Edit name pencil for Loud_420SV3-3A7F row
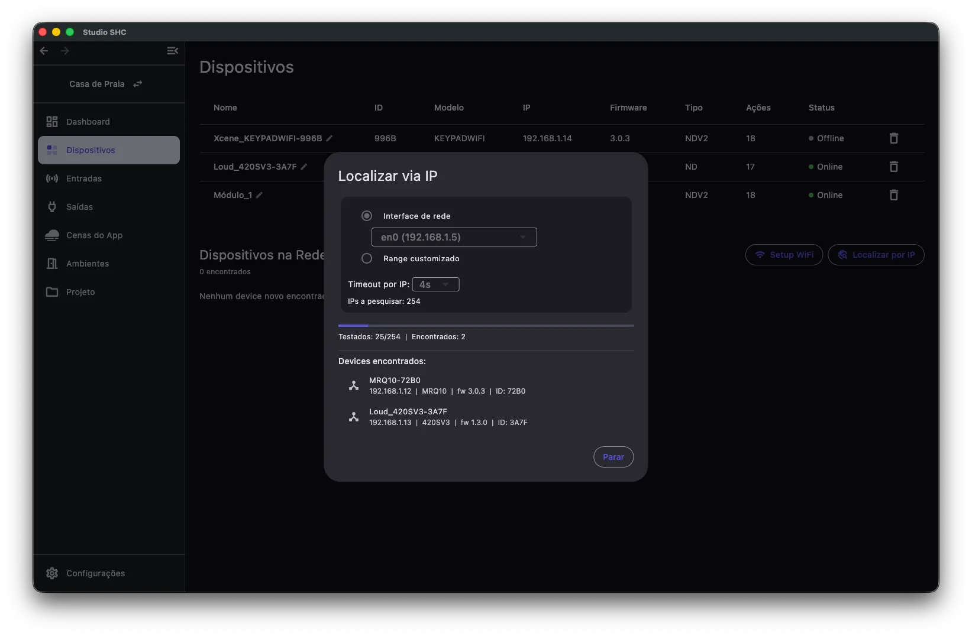 [x=304, y=167]
